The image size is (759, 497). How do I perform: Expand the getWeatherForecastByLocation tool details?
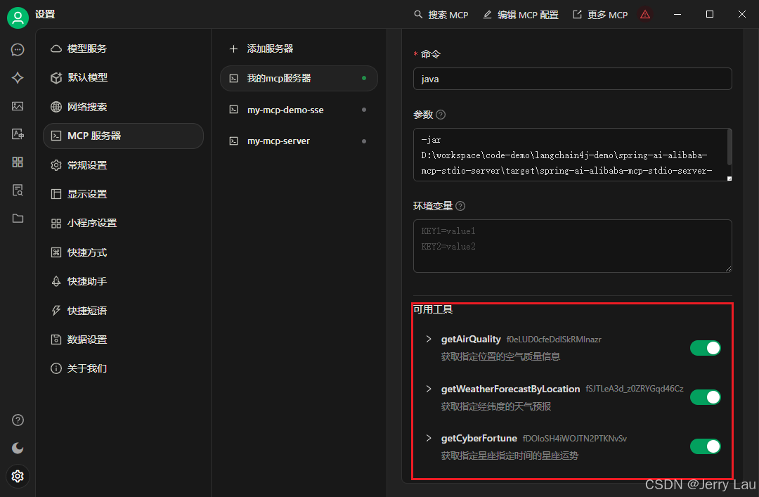429,389
